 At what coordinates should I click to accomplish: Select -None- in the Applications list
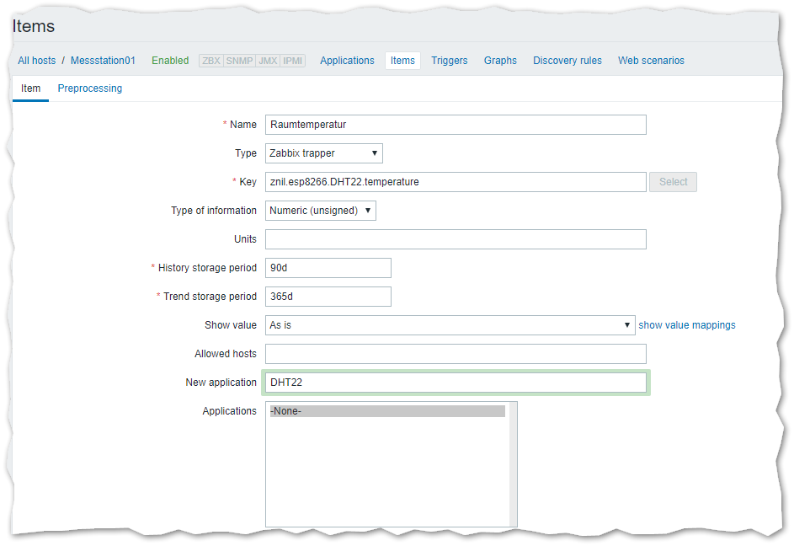[x=387, y=411]
